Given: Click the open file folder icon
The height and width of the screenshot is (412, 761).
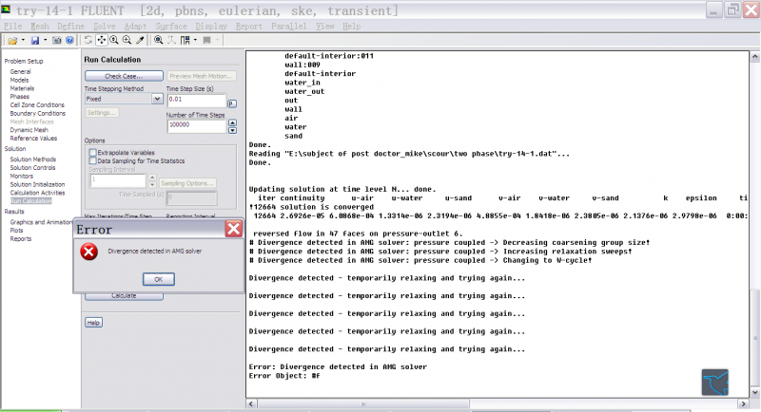Looking at the screenshot, I should point(12,41).
